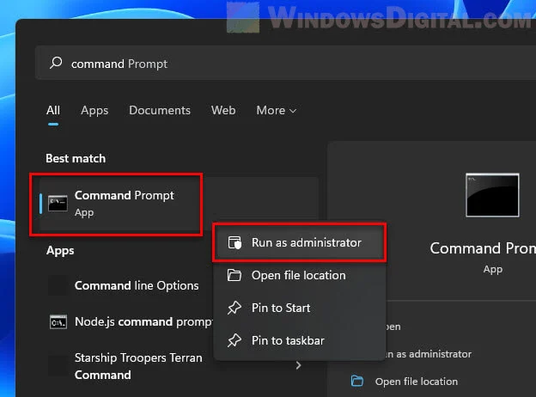Screen dimensions: 536x397
Task: Click Open file location in right preview pane
Action: click(416, 382)
